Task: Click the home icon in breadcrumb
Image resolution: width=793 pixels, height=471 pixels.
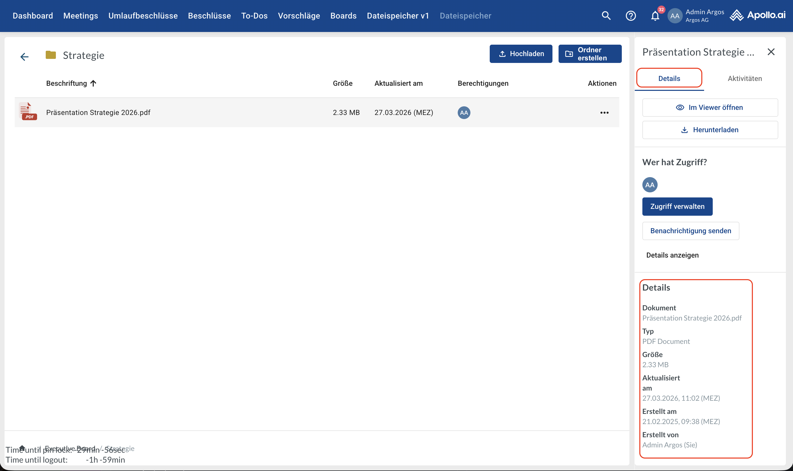Action: [x=22, y=448]
